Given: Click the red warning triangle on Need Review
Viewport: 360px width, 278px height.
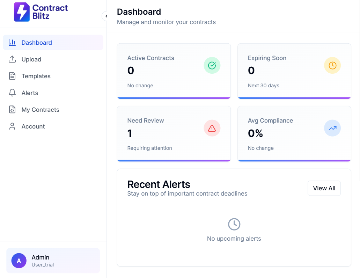Looking at the screenshot, I should tap(212, 128).
